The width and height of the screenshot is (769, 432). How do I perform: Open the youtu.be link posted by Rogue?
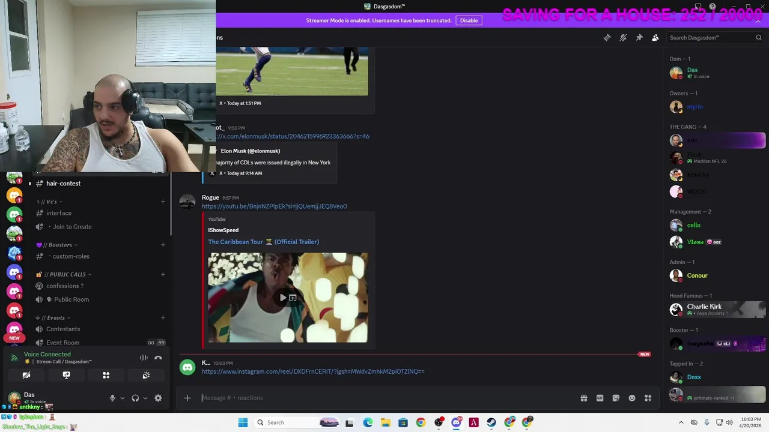[274, 206]
